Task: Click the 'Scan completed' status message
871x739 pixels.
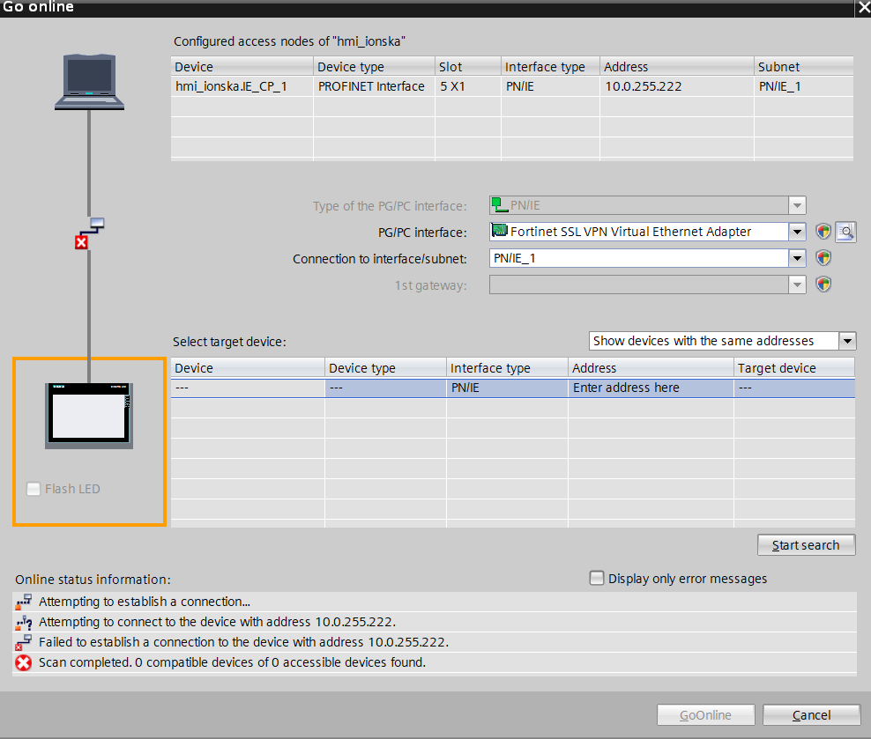Action: click(232, 662)
